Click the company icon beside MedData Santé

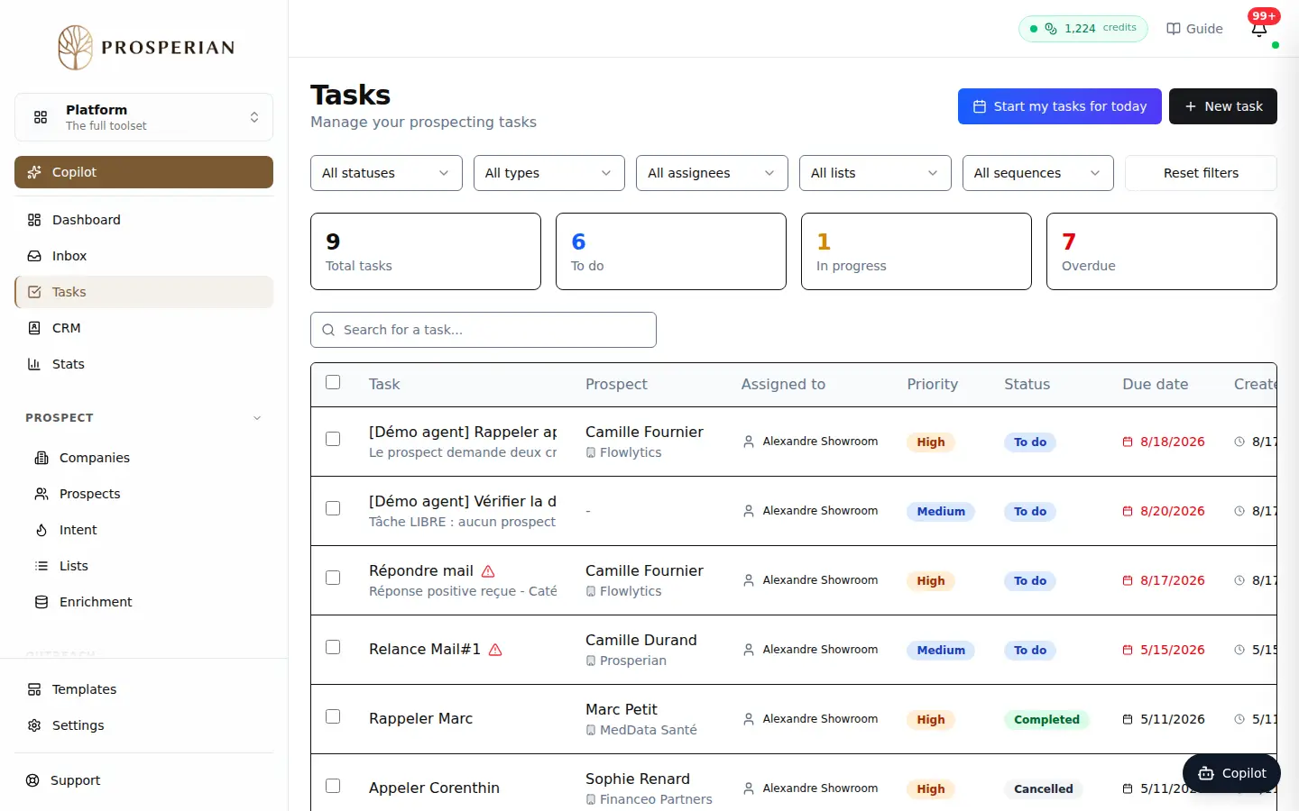click(x=591, y=730)
